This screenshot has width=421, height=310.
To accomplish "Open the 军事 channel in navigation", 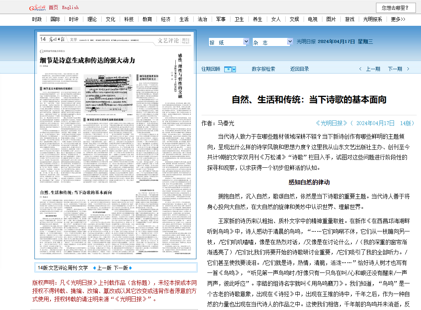I will tap(221, 19).
